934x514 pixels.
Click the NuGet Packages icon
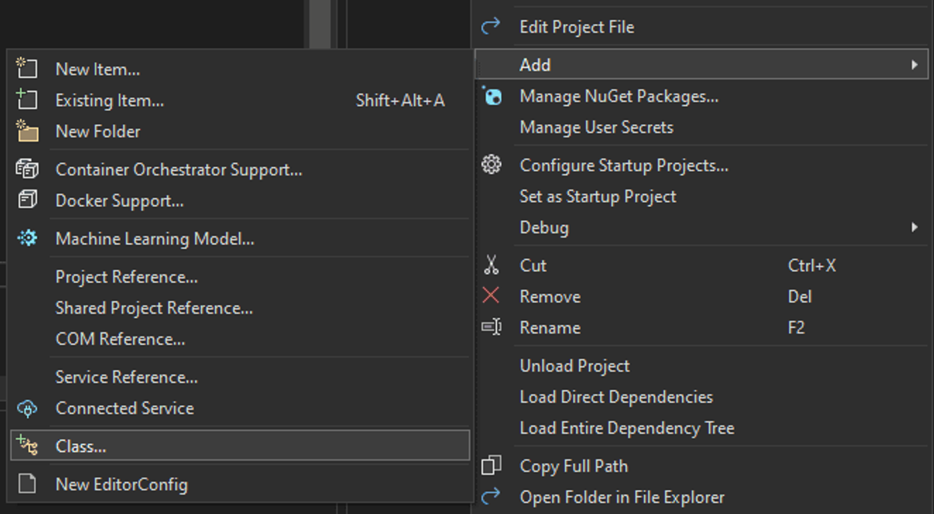point(492,97)
